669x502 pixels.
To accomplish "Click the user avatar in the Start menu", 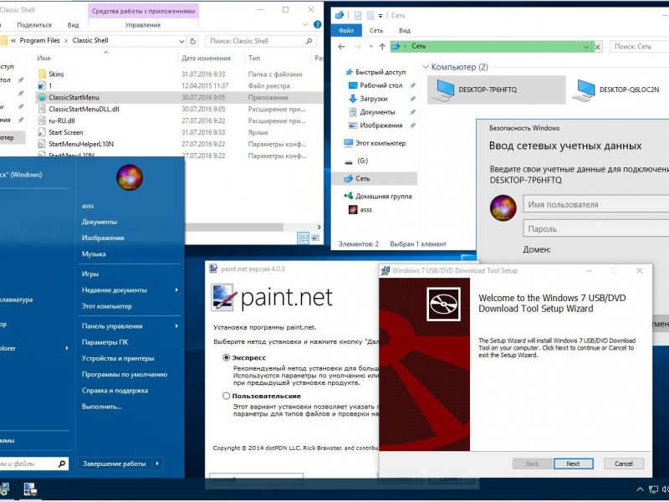I will pos(130,177).
